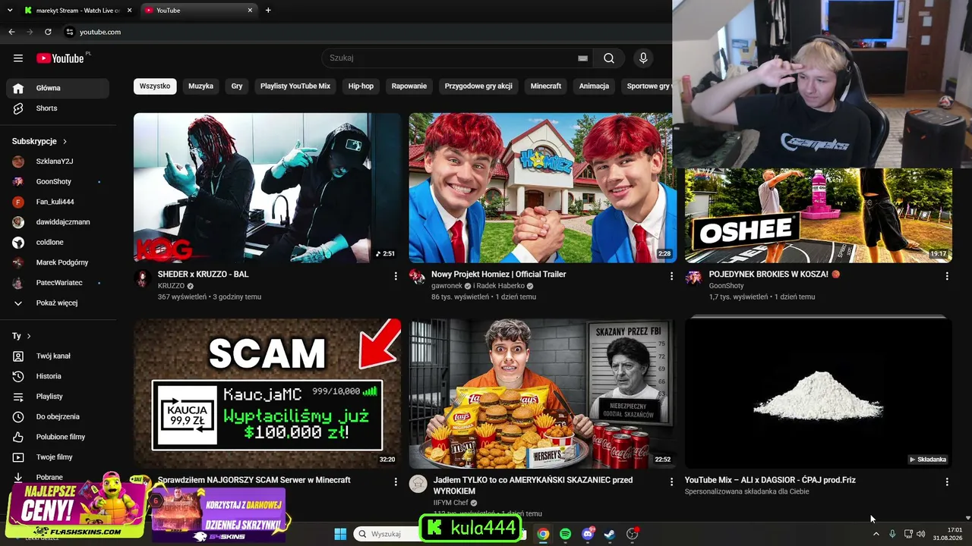Image resolution: width=972 pixels, height=546 pixels.
Task: Select the Rapowanie filter chip
Action: tap(409, 86)
